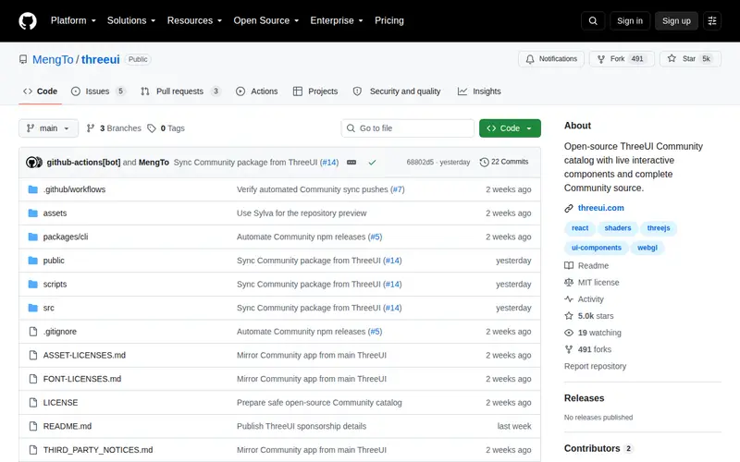Click the folder icon for scripts
Image resolution: width=740 pixels, height=462 pixels.
point(32,284)
